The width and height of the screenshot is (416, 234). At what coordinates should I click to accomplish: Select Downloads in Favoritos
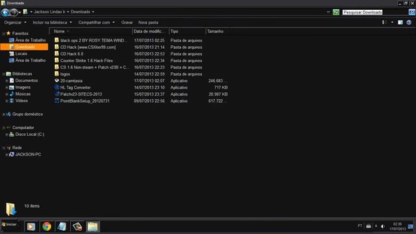(x=25, y=47)
